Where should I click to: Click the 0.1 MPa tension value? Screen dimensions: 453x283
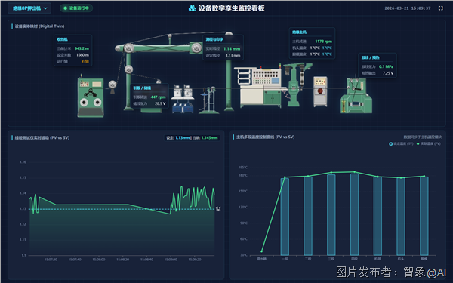point(387,66)
